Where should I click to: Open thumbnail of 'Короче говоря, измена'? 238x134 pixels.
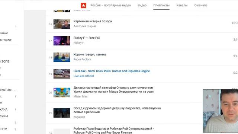coord(62,57)
